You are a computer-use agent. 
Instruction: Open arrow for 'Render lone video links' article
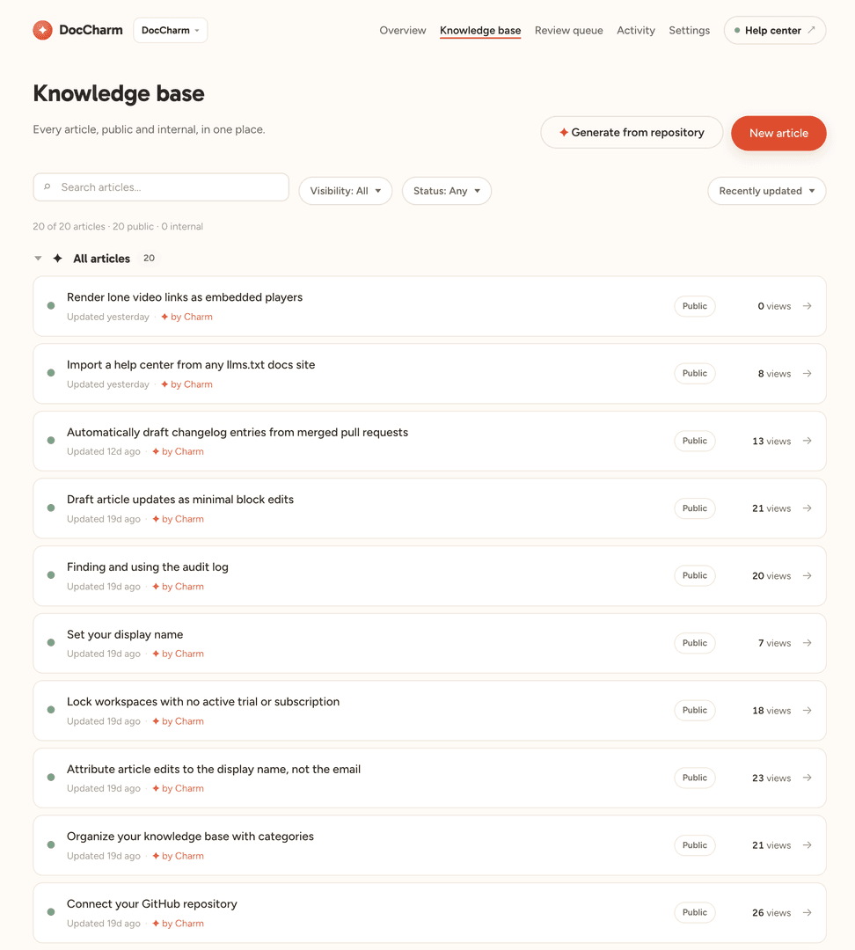click(807, 306)
